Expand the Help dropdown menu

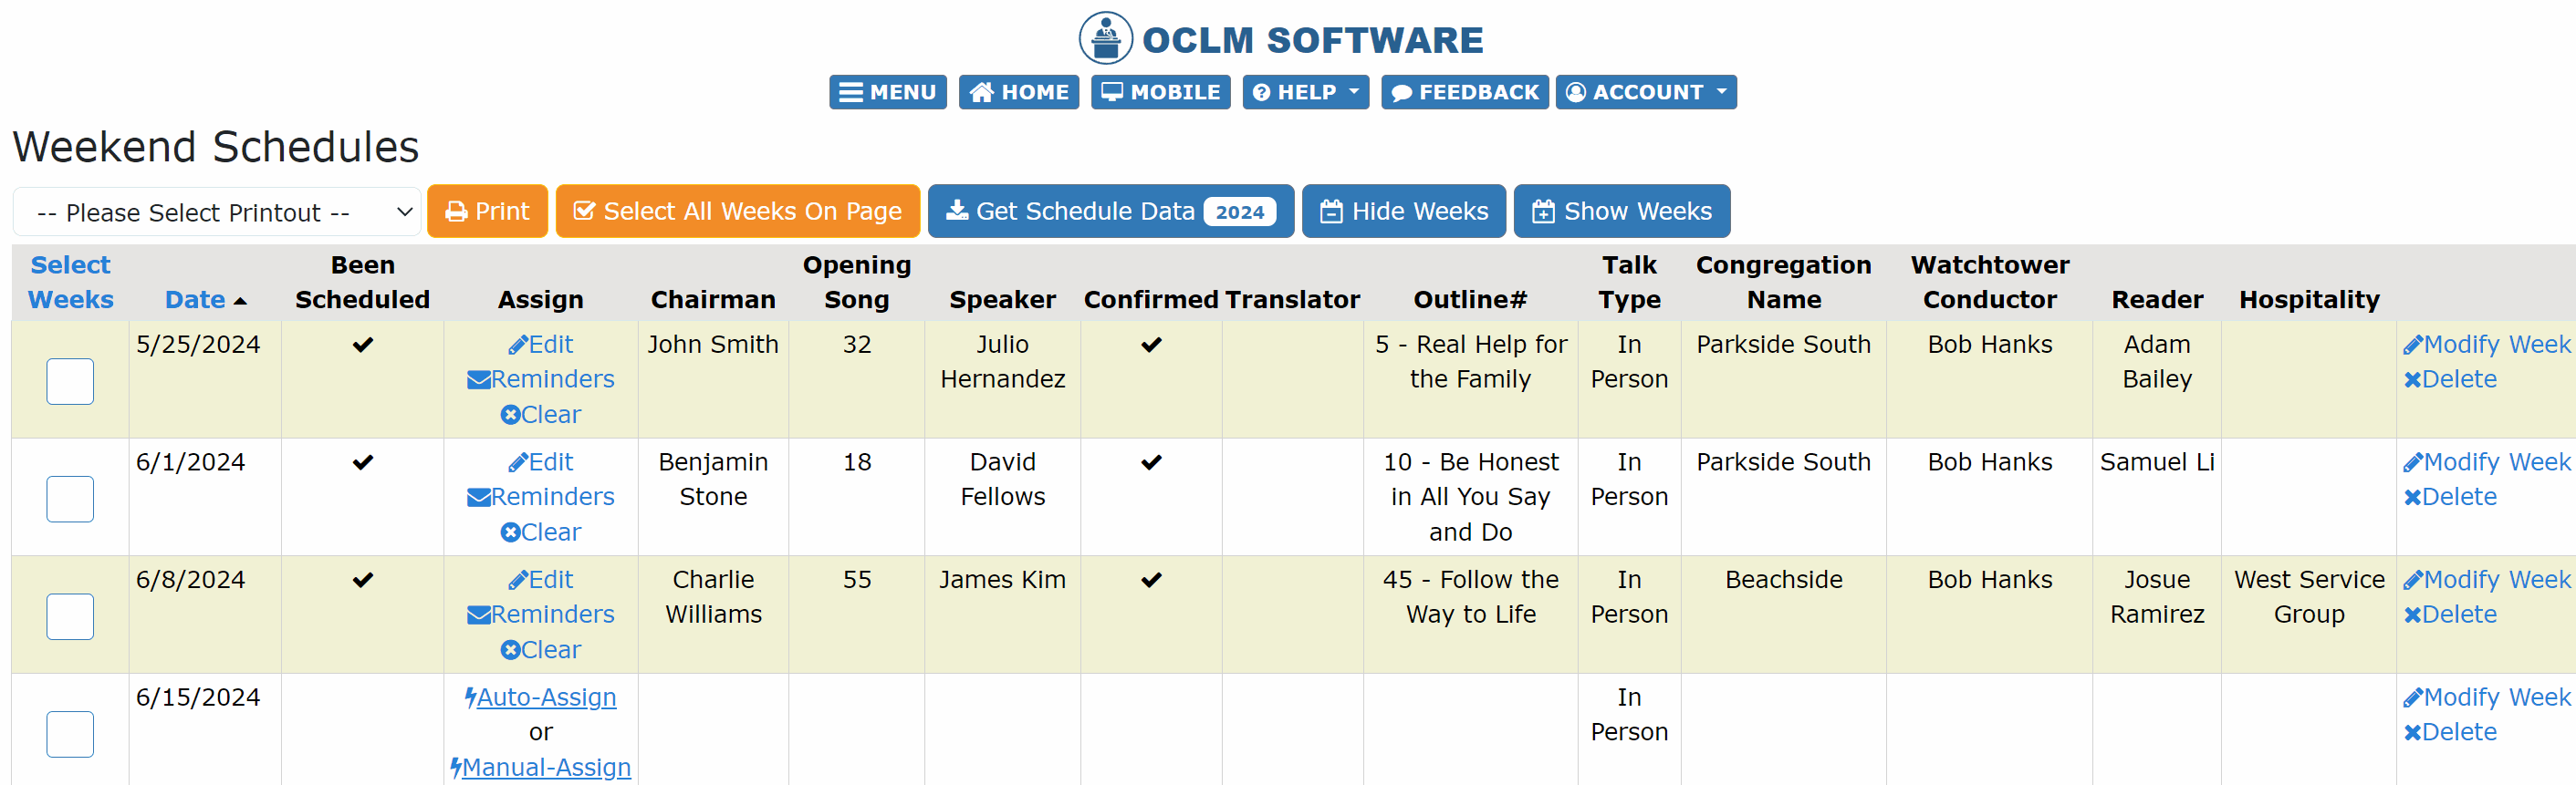tap(1305, 92)
